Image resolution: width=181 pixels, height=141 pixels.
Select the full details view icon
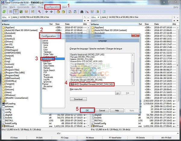tap(16, 12)
